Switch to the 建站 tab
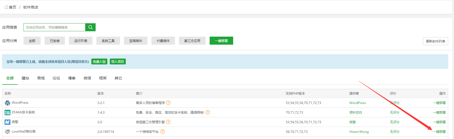Image resolution: width=454 pixels, height=139 pixels. (25, 78)
